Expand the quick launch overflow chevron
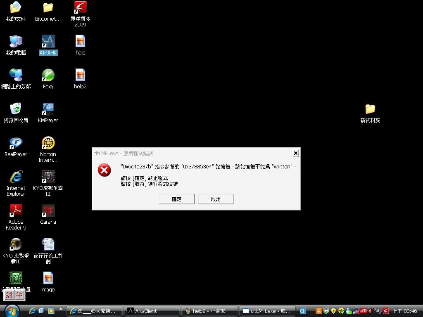 coord(61,309)
